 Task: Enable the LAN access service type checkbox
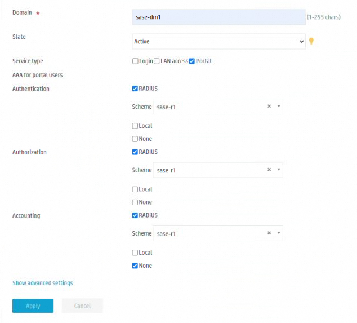click(x=157, y=61)
